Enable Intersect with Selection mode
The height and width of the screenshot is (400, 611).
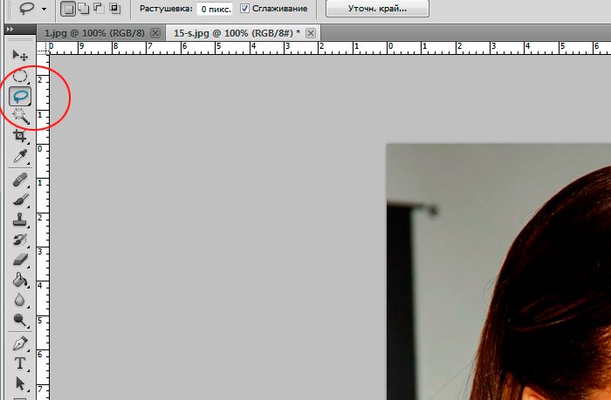114,9
